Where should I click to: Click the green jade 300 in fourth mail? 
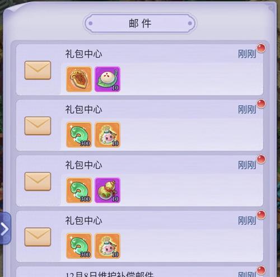[x=79, y=246]
